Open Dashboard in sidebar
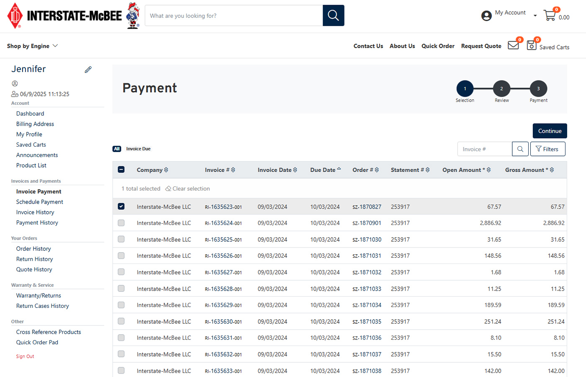The width and height of the screenshot is (586, 377). tap(30, 114)
